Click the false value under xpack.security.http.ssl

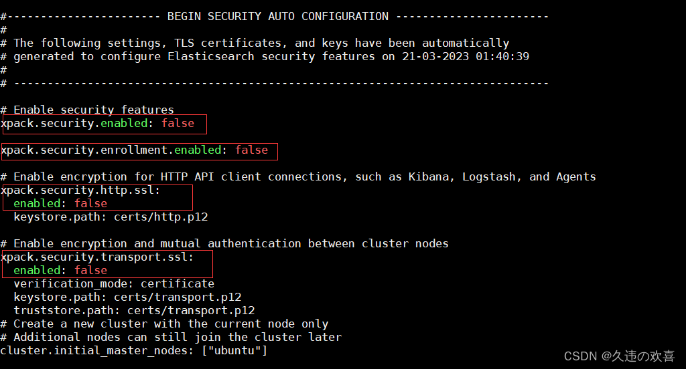click(90, 203)
